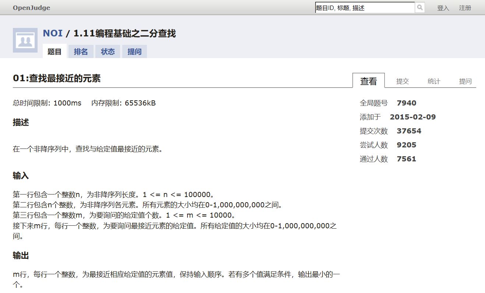Click passed count 7561
The height and width of the screenshot is (293, 485).
pyautogui.click(x=407, y=159)
